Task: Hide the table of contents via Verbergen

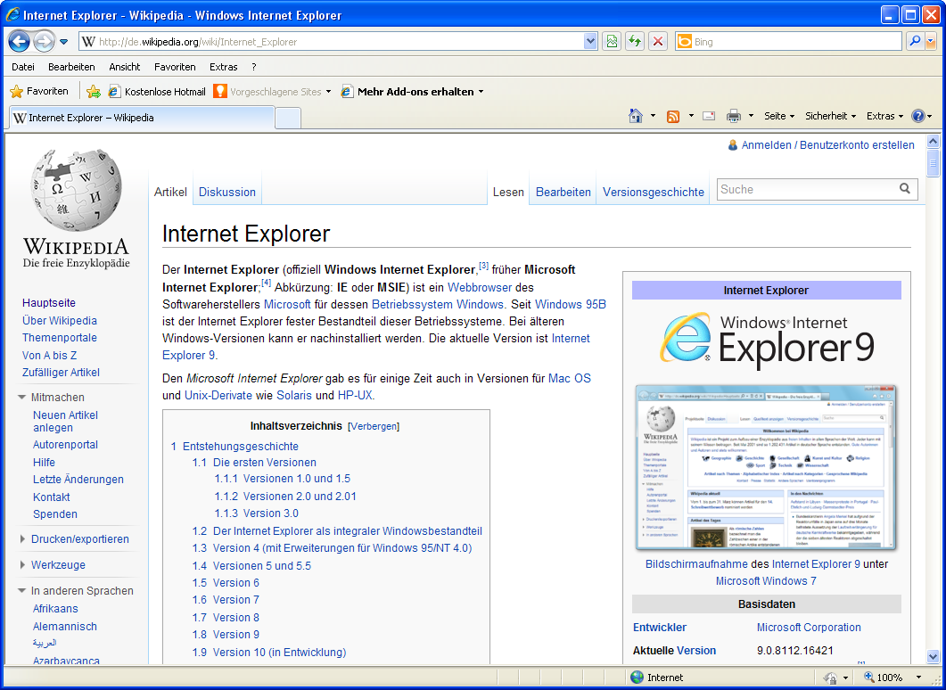Action: pyautogui.click(x=374, y=426)
